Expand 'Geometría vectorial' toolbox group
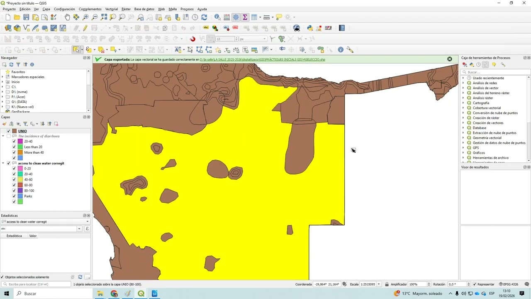Viewport: 531px width, 299px height. pos(463,138)
